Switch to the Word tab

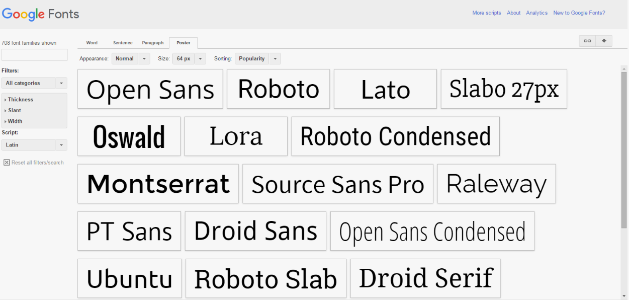tap(92, 43)
